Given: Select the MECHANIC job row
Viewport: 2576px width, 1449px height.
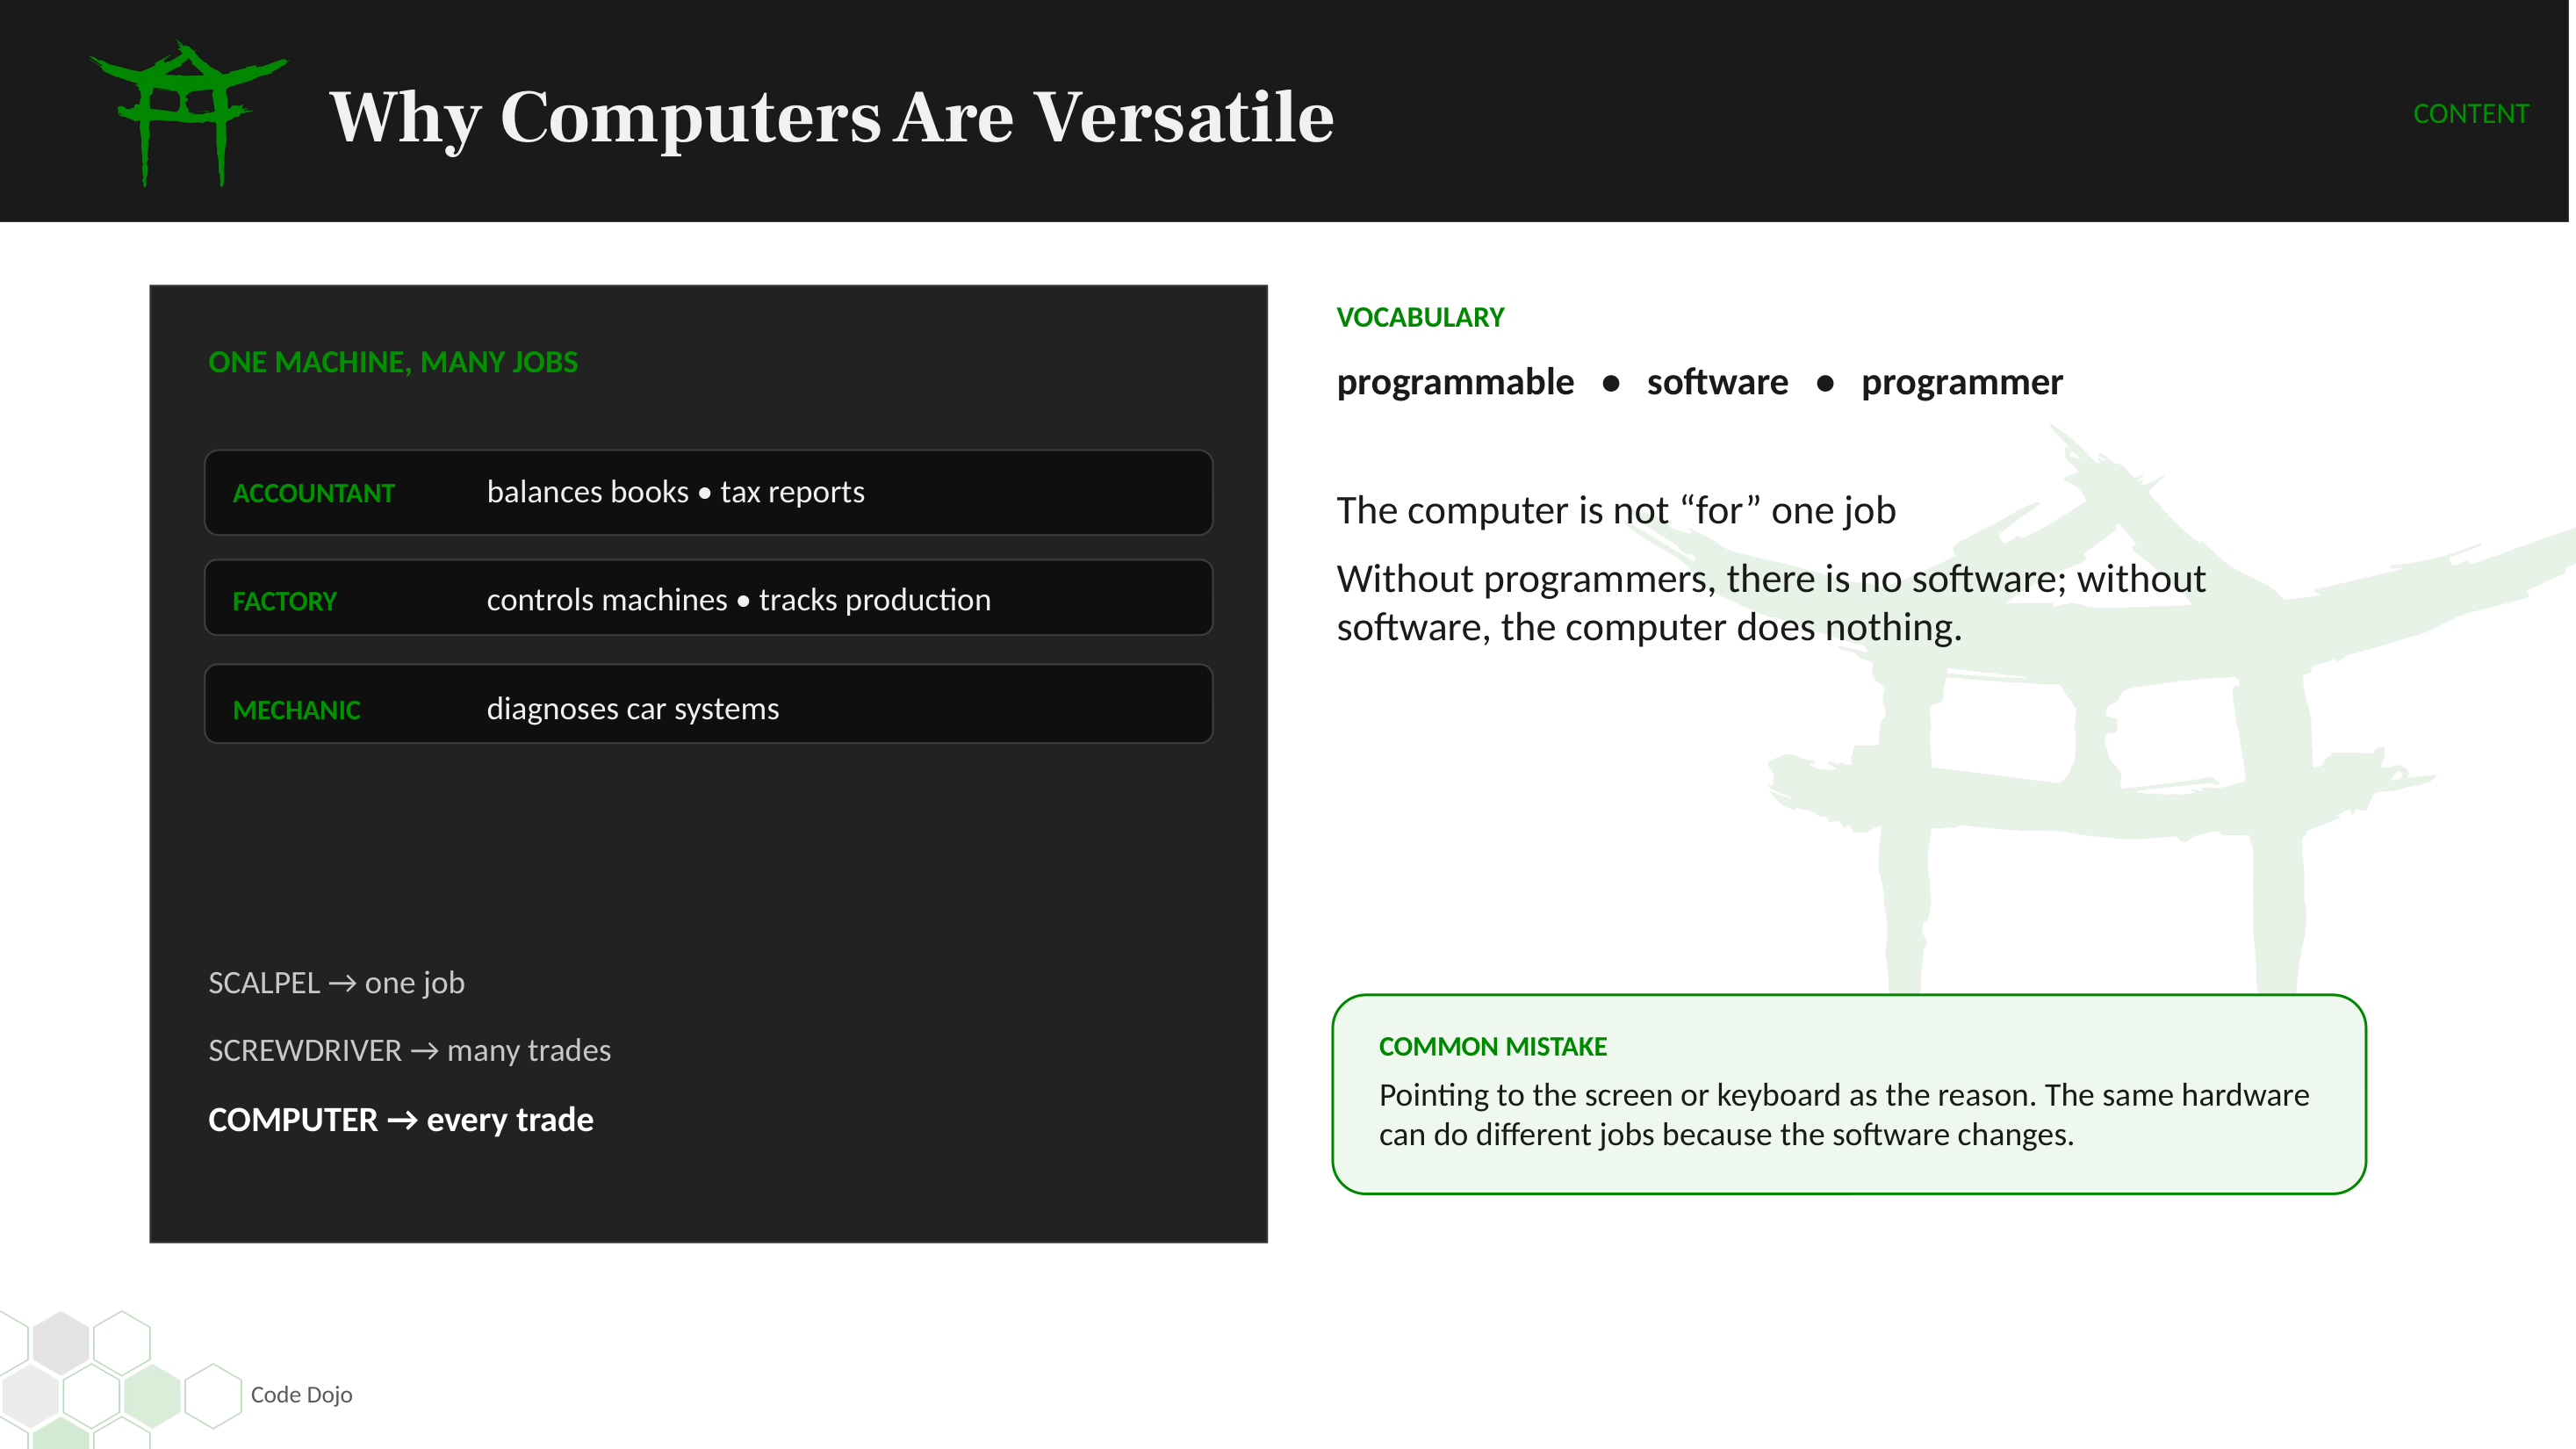Looking at the screenshot, I should tap(708, 705).
